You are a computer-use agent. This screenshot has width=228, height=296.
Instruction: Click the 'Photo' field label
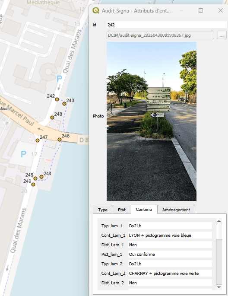tap(98, 116)
